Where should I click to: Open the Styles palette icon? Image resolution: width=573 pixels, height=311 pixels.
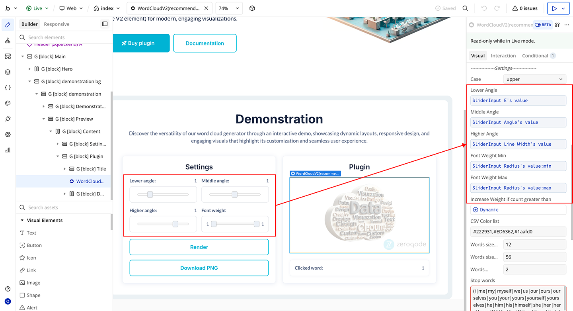tap(8, 103)
